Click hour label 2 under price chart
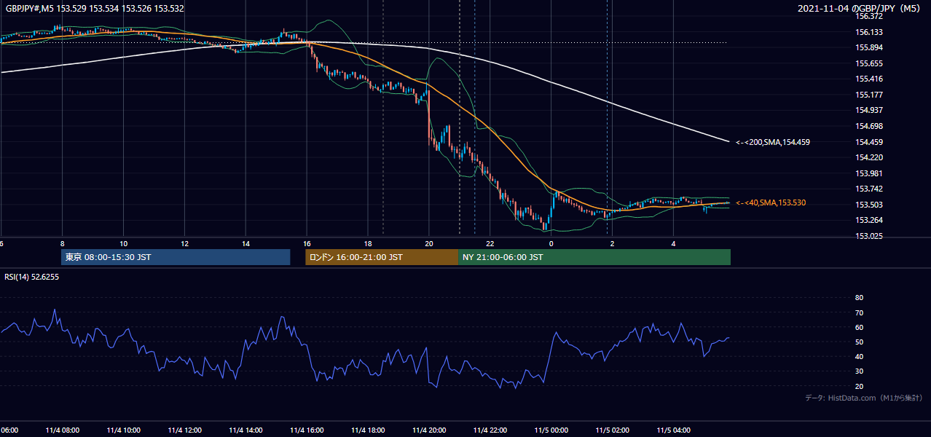Screen dimensions: 931x437 [613, 244]
